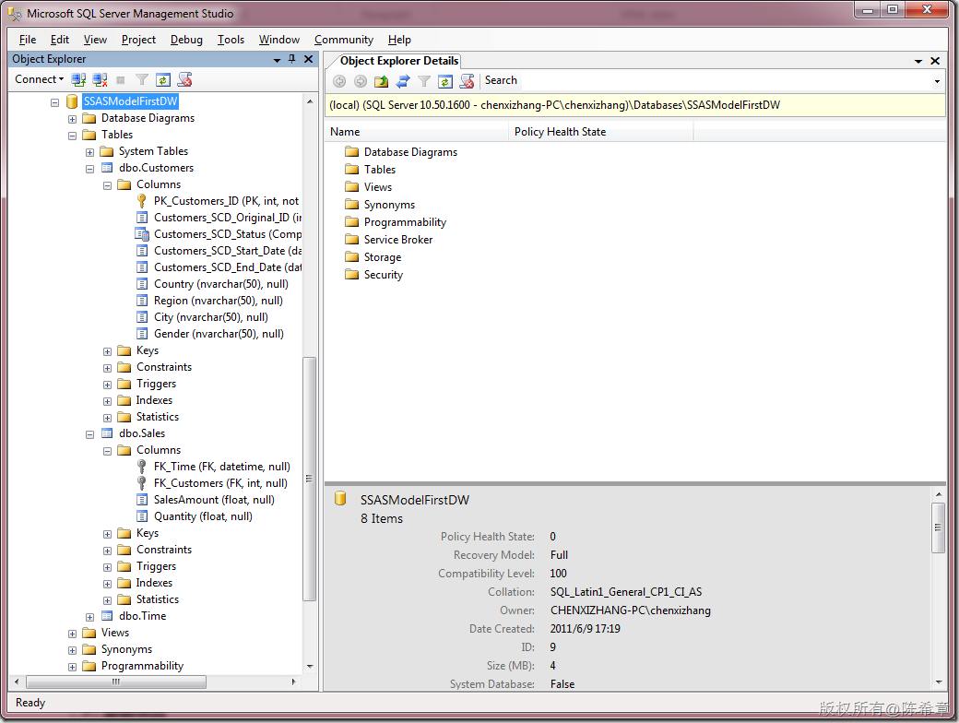
Task: Click Disconnect icon in Object Explorer toolbar
Action: point(100,79)
